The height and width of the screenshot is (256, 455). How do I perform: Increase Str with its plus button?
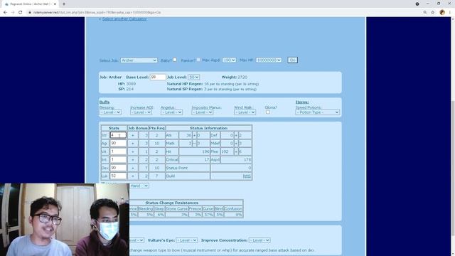tap(133, 135)
